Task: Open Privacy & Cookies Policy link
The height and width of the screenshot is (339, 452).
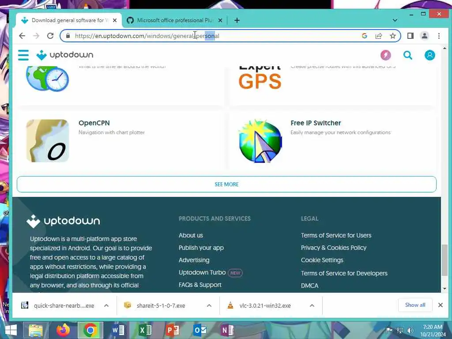Action: point(334,248)
